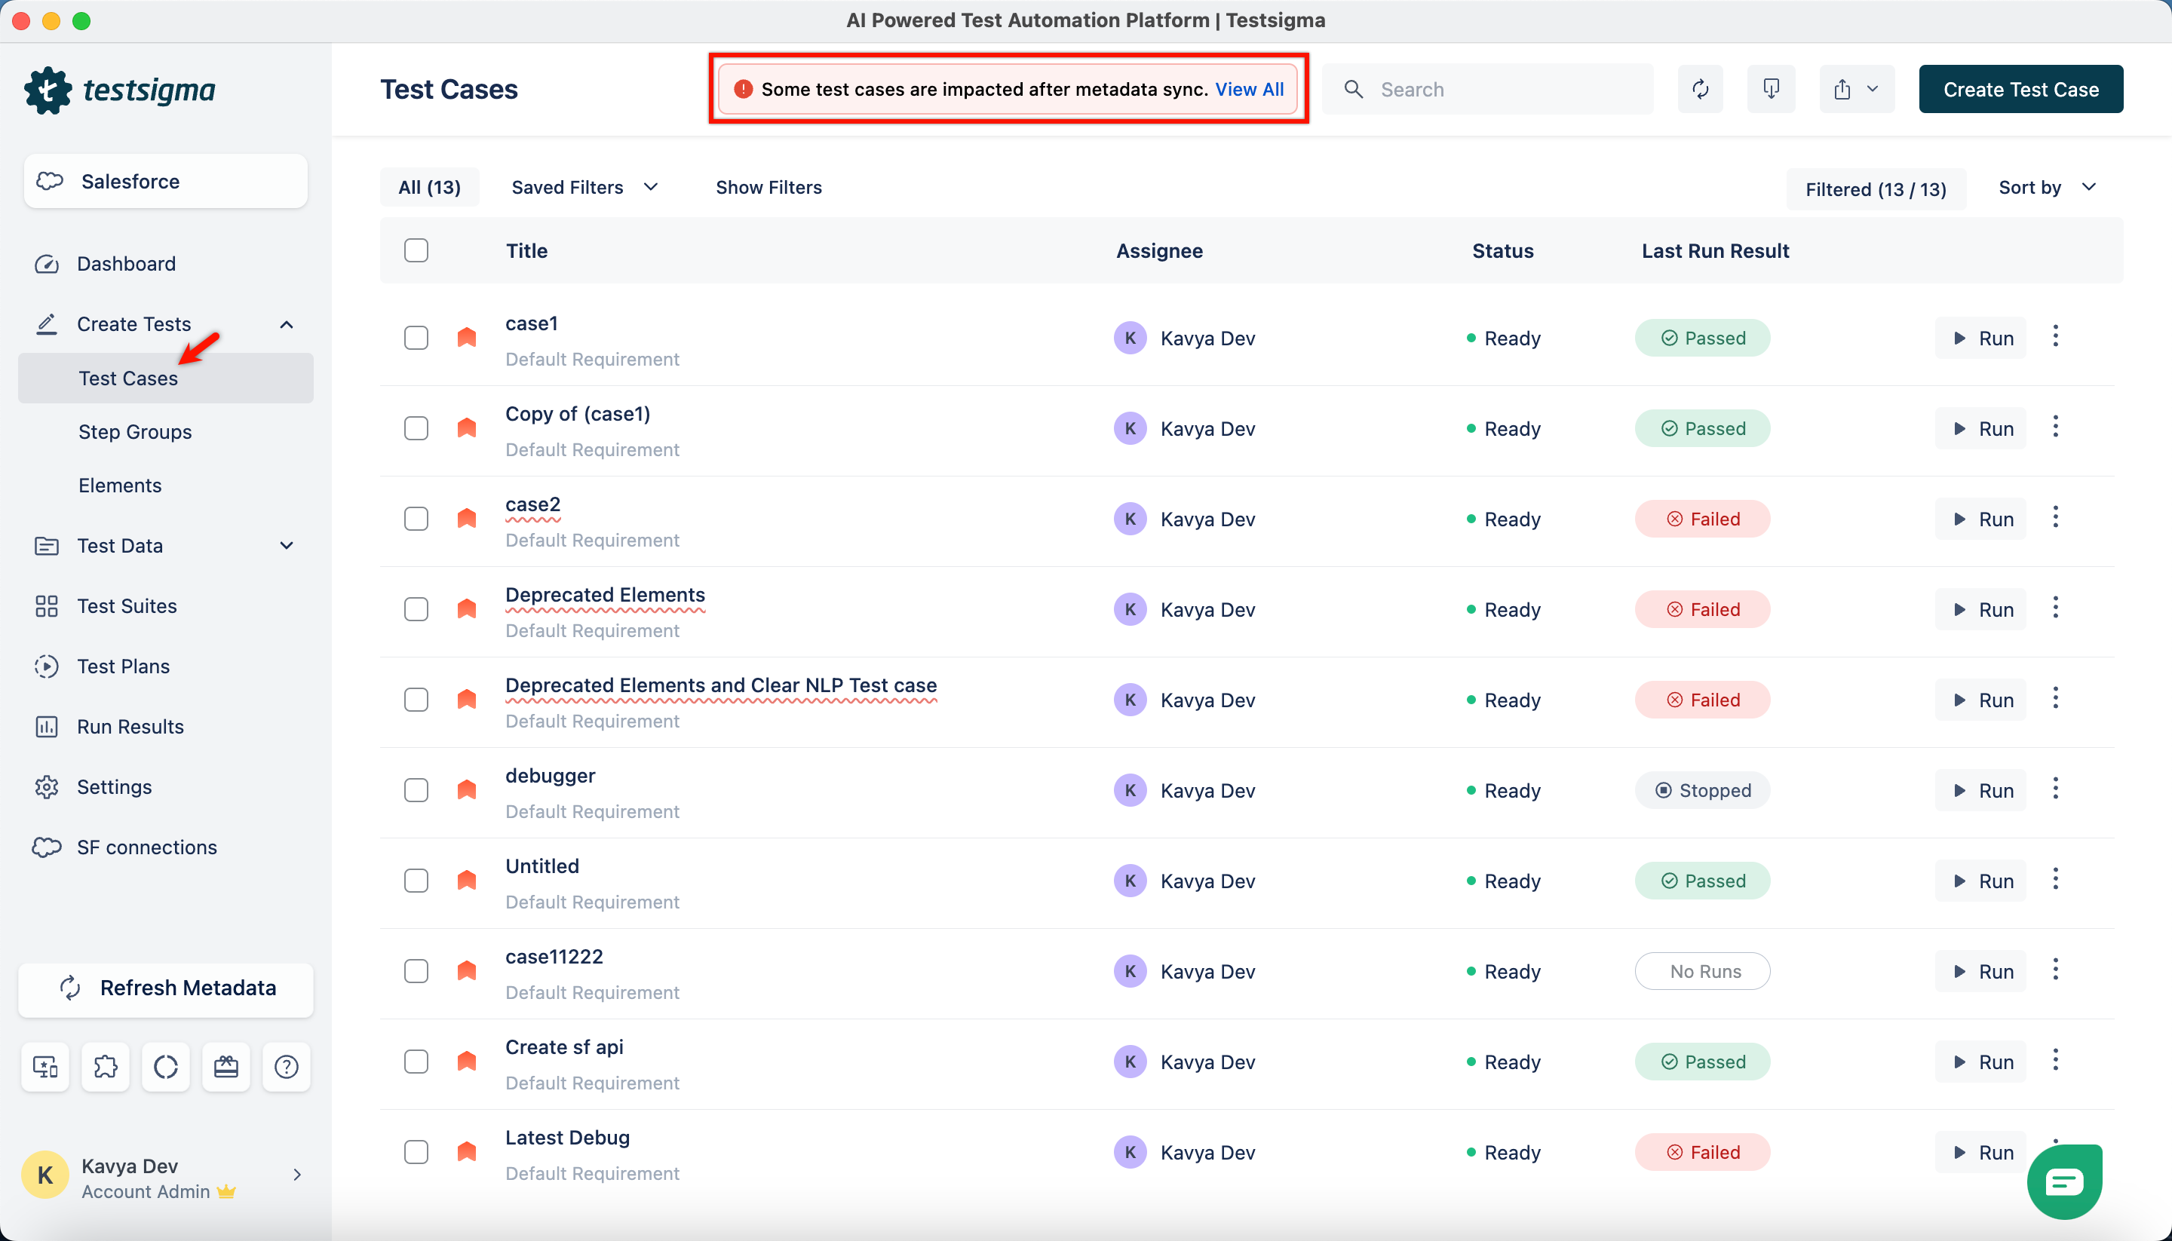This screenshot has width=2172, height=1241.
Task: Open Step Groups in sidebar
Action: pos(135,432)
